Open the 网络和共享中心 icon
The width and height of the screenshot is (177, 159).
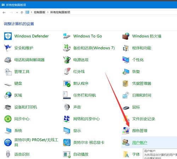67,119
